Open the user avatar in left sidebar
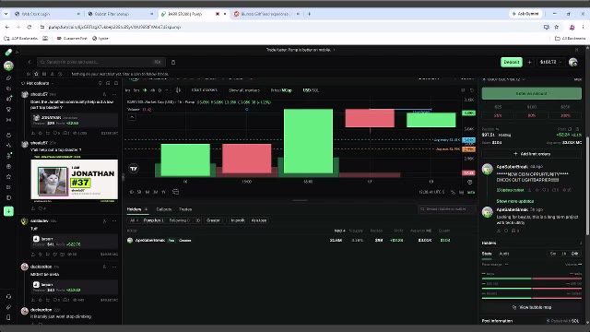This screenshot has width=590, height=332. (8, 65)
